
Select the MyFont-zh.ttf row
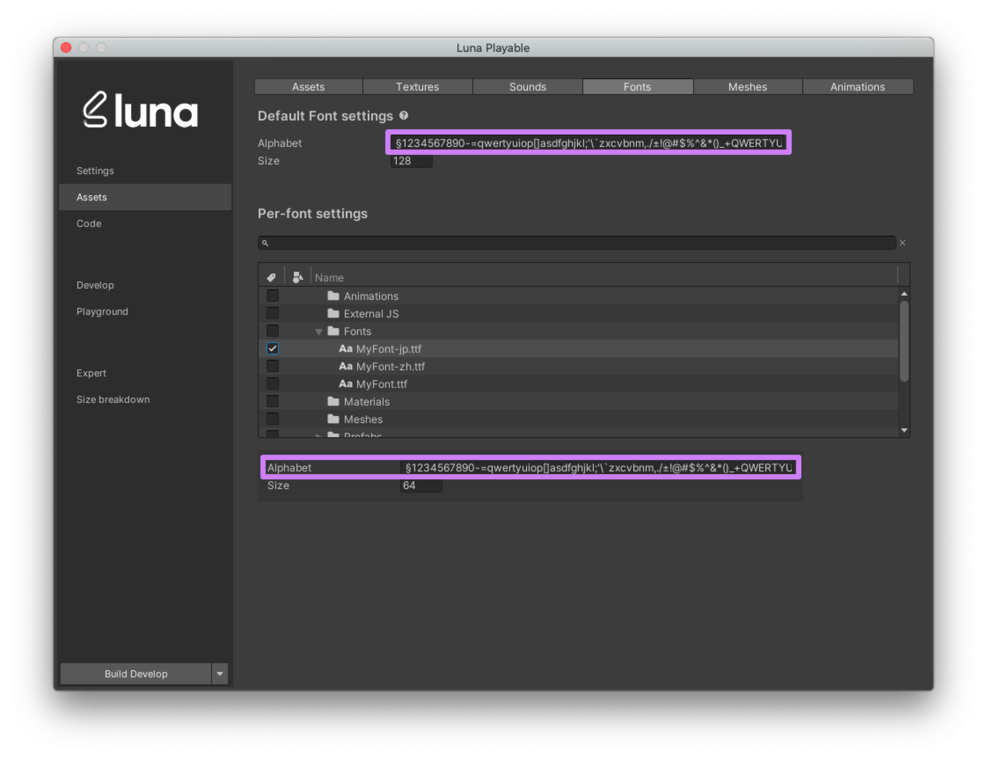click(578, 366)
